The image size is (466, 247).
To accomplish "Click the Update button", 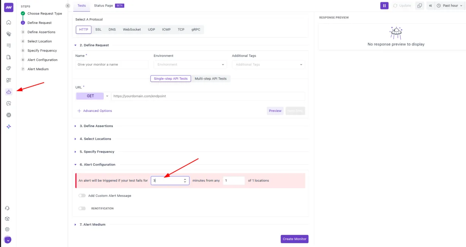I will (x=402, y=6).
